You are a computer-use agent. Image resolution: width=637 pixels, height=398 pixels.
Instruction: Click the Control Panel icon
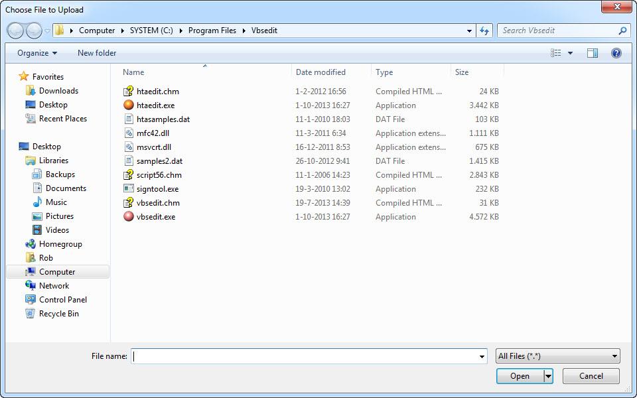tap(30, 299)
